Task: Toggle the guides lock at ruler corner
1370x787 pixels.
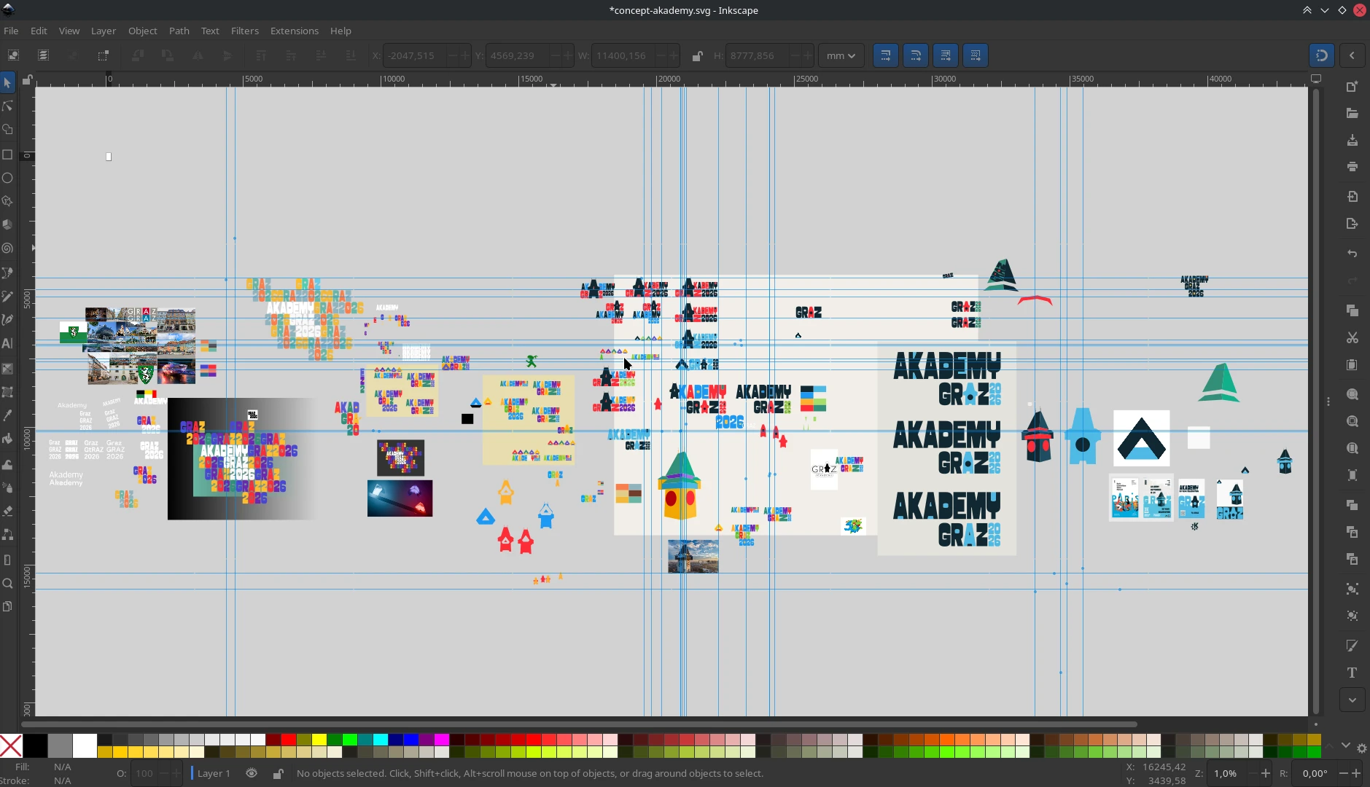Action: click(27, 79)
